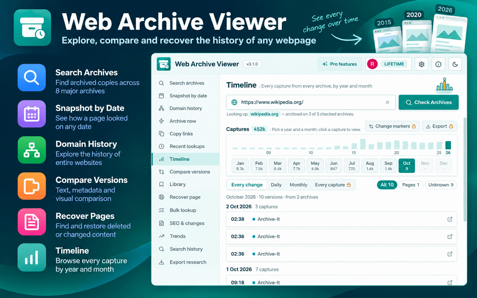
Task: Click the green Domain History feature icon
Action: (32, 150)
